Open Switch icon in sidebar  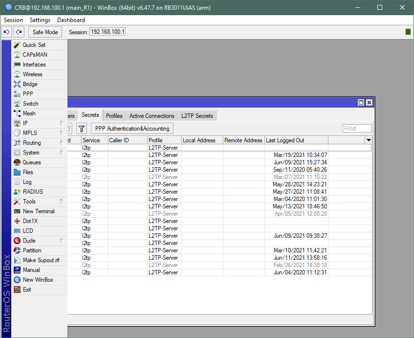(17, 104)
